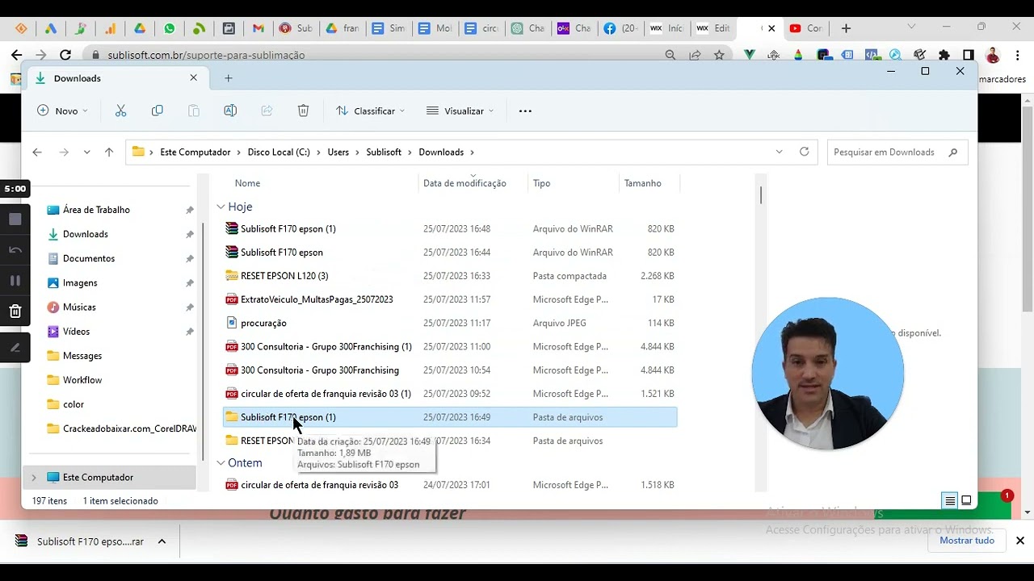Click 'Este Computador' in the address breadcrumb
The image size is (1034, 581).
tap(195, 152)
